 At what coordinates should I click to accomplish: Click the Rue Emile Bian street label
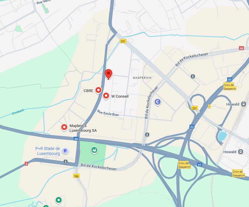point(108,113)
